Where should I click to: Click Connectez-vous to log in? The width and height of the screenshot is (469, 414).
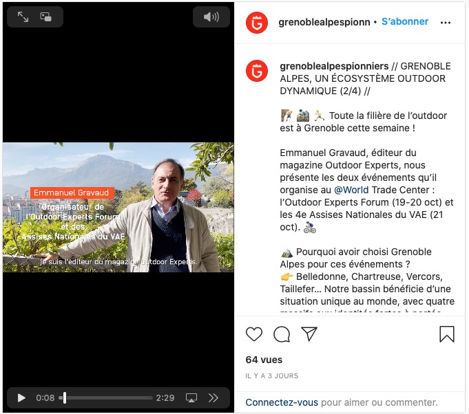[x=282, y=402]
